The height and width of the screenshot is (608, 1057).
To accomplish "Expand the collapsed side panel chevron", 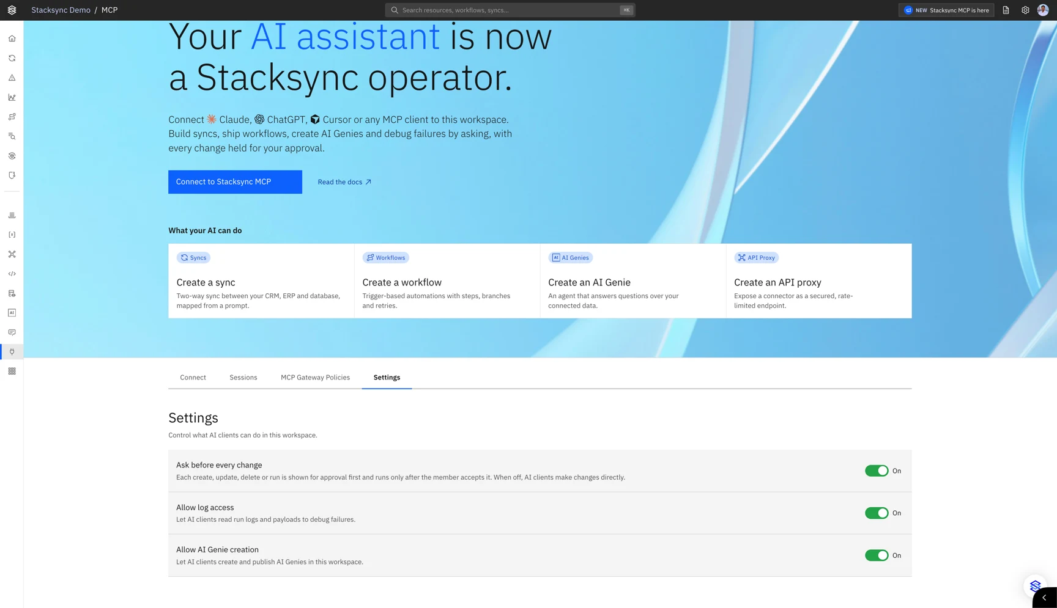I will click(x=1045, y=598).
